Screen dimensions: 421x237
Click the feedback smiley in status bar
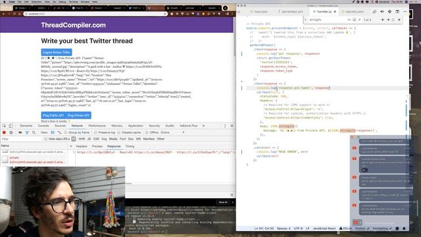[x=397, y=228]
